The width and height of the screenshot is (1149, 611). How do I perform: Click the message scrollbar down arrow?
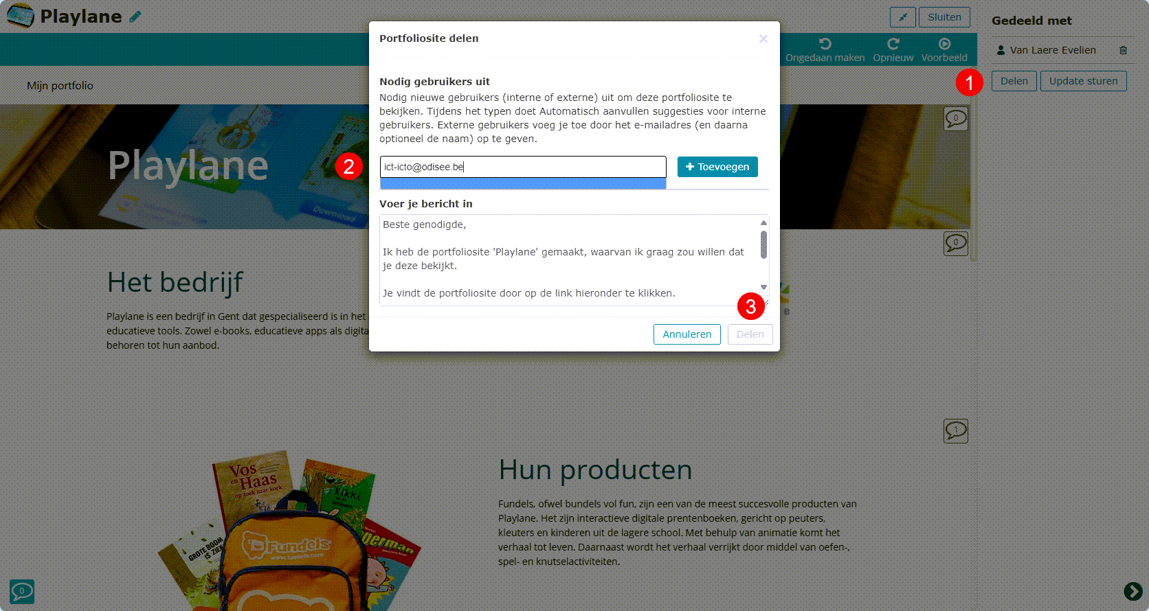point(763,287)
